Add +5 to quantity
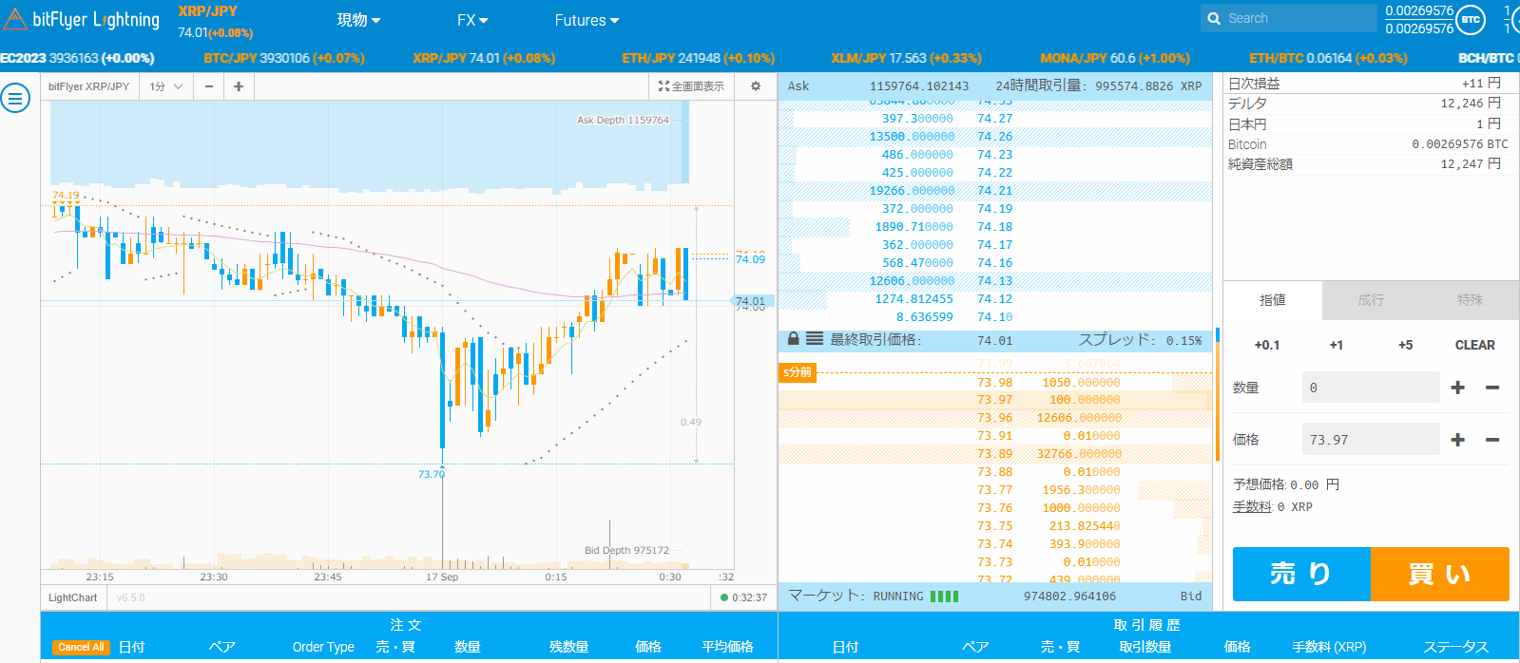Viewport: 1520px width, 663px height. click(1406, 345)
